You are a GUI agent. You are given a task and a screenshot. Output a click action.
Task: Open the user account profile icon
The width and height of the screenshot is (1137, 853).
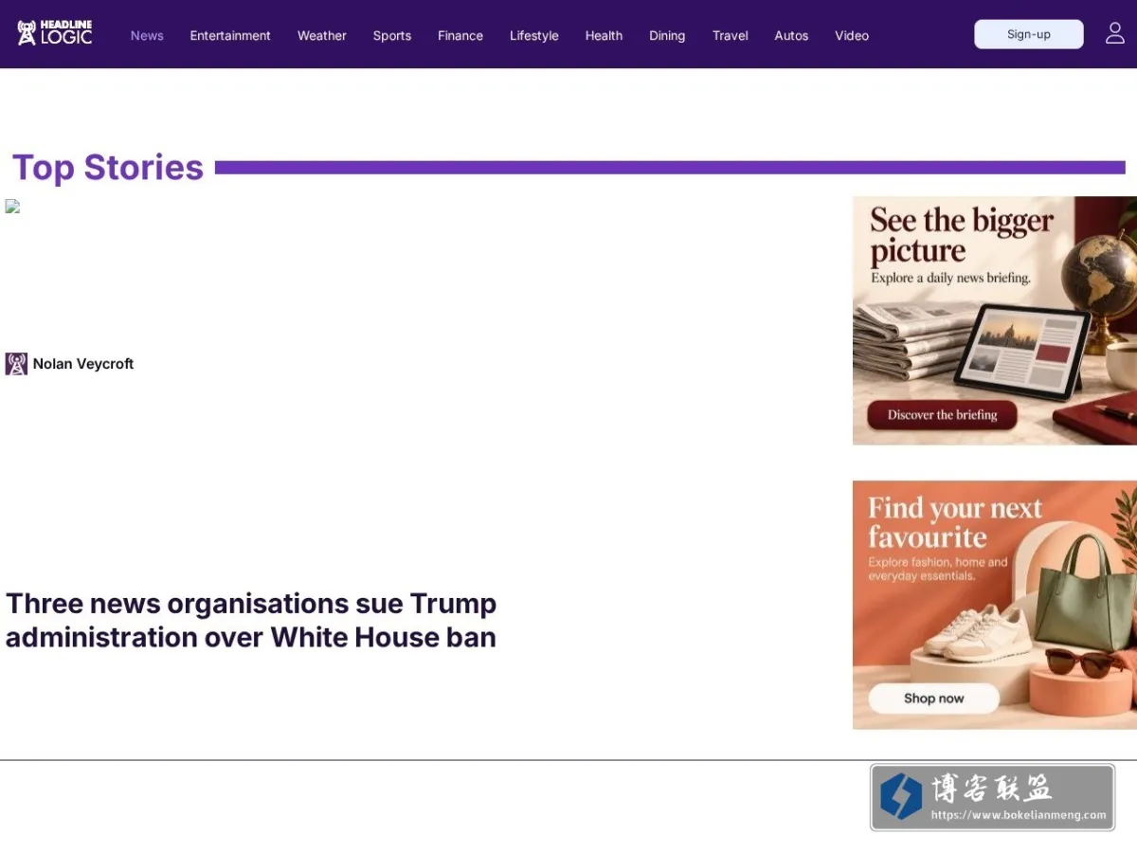(x=1115, y=34)
